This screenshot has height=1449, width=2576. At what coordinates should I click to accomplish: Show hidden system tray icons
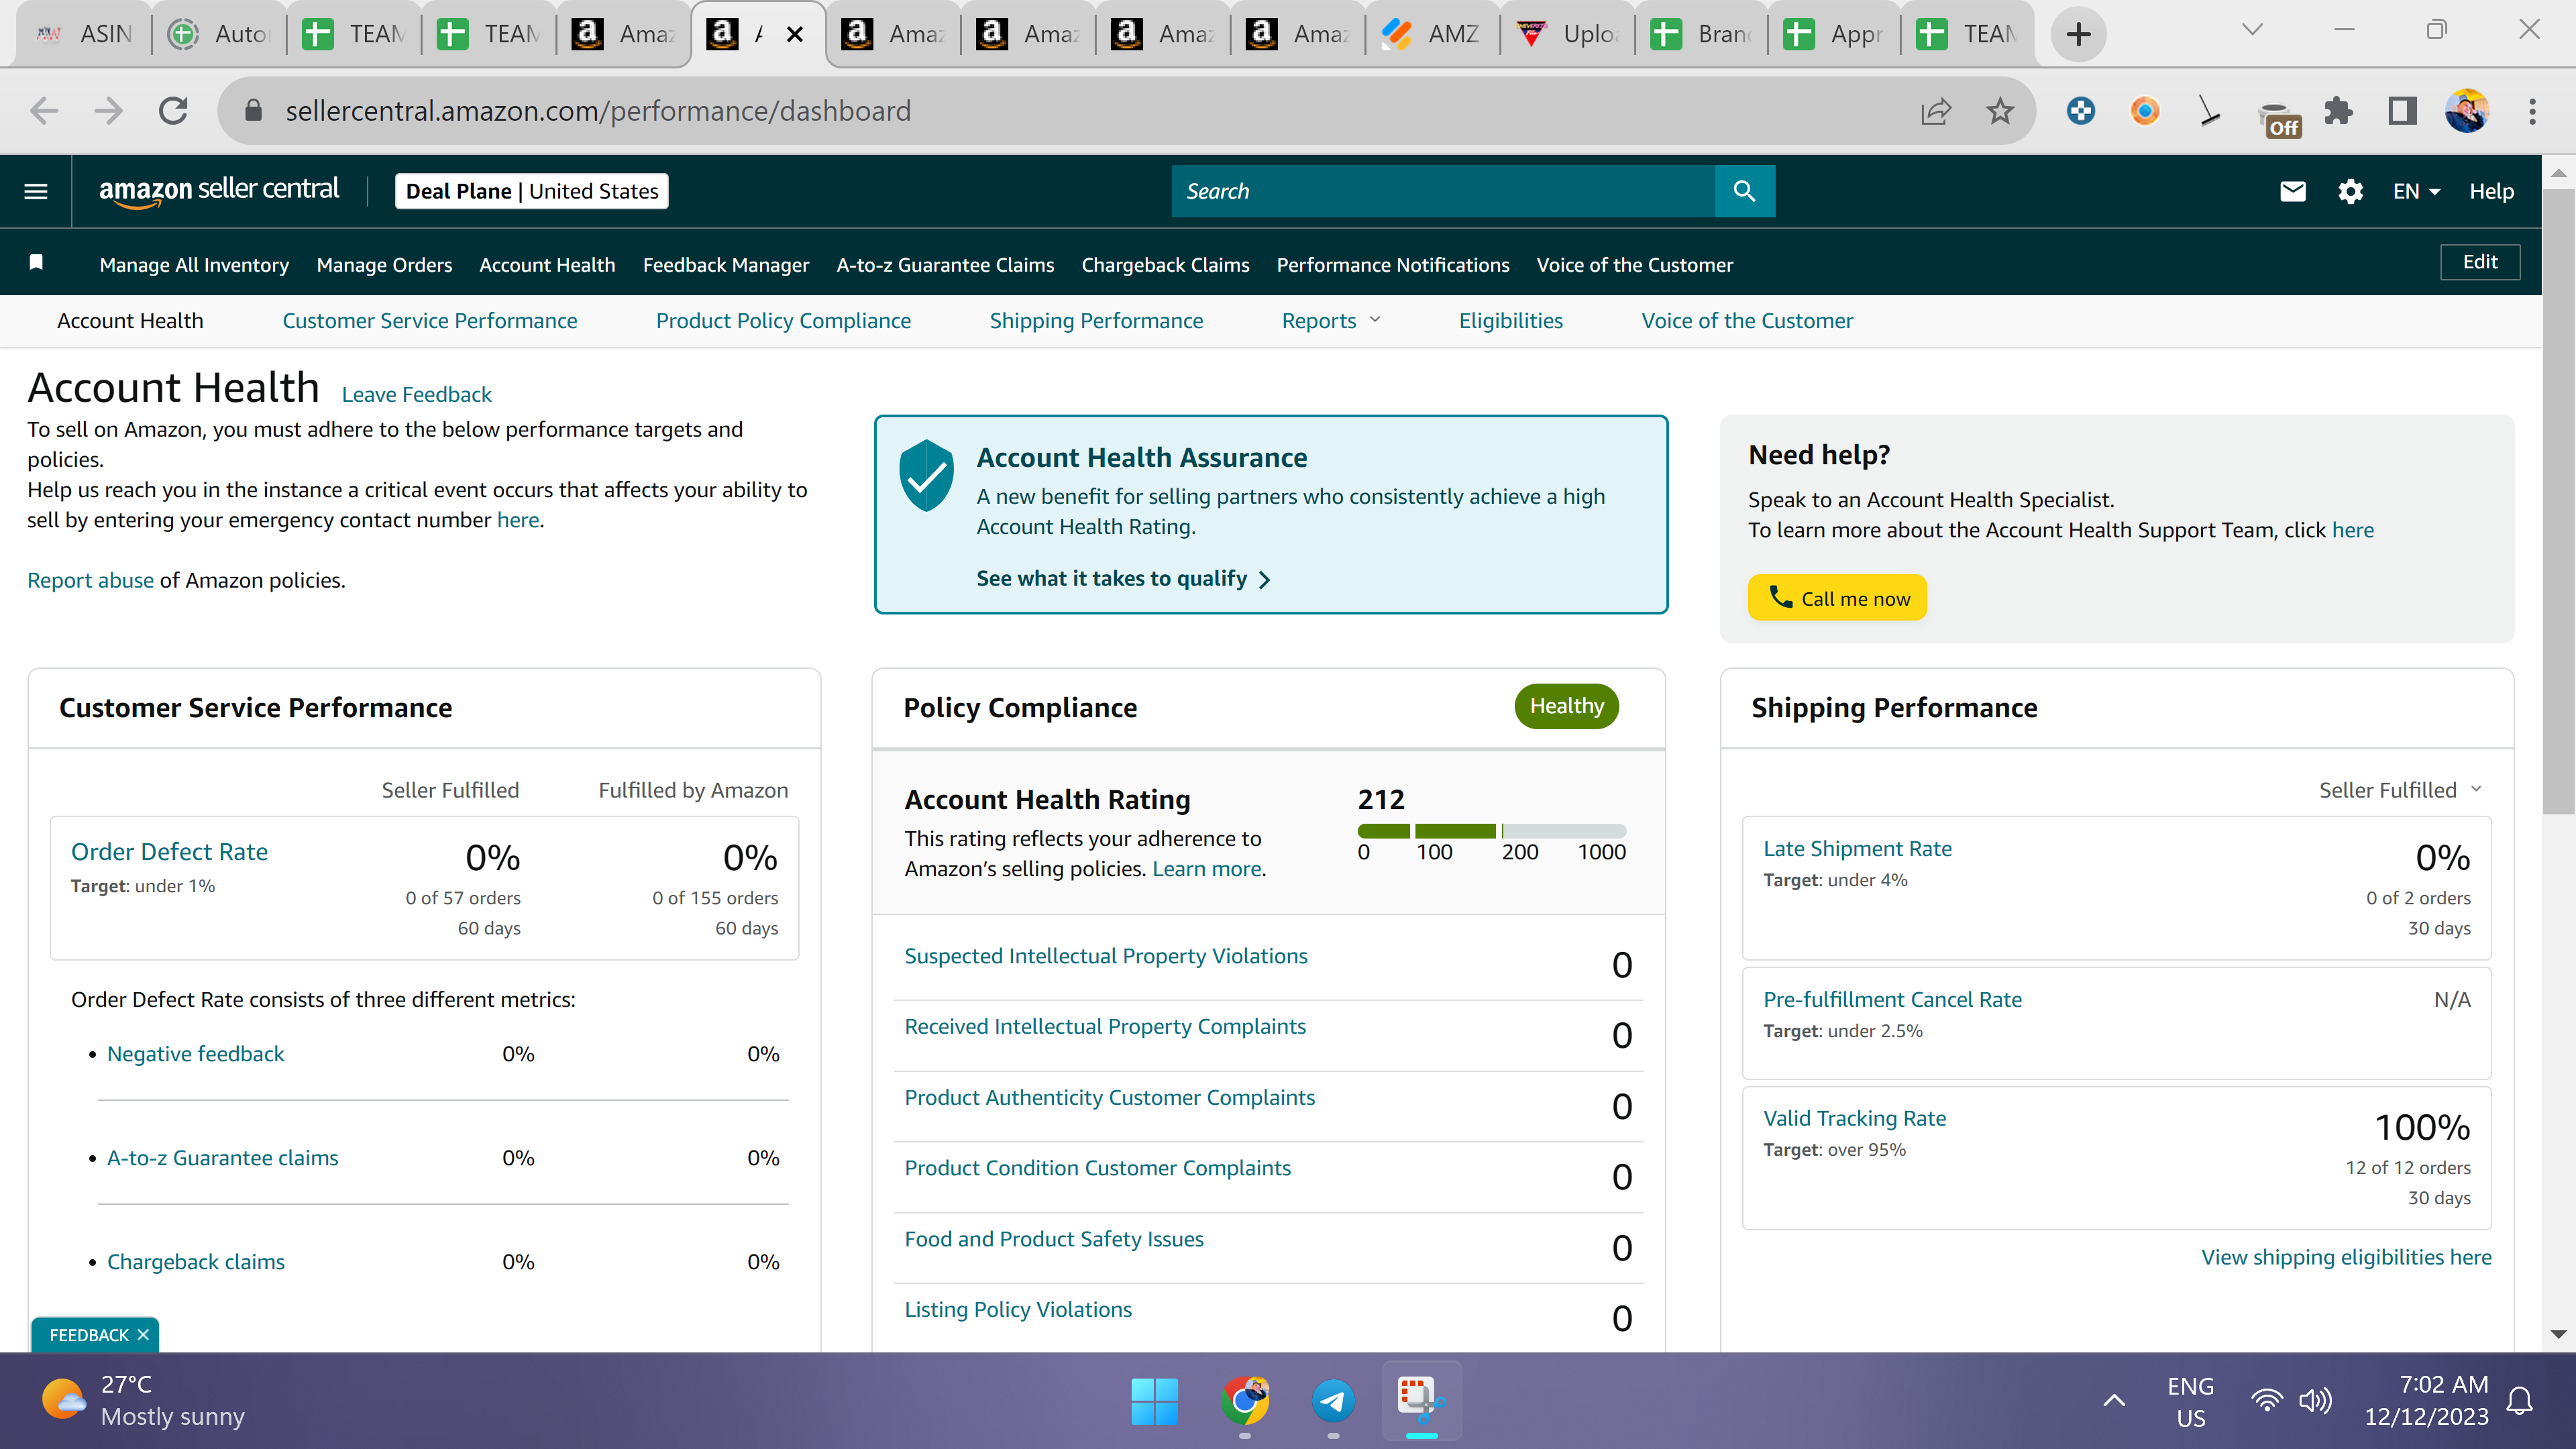tap(2114, 1401)
